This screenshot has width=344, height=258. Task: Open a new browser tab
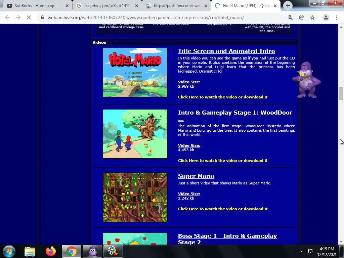tap(288, 6)
